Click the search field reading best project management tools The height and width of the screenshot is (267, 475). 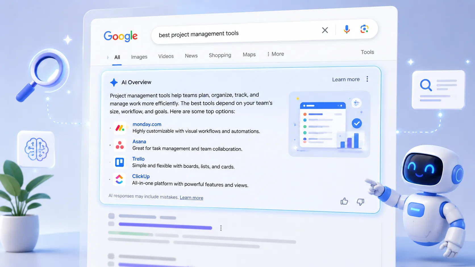pyautogui.click(x=264, y=31)
